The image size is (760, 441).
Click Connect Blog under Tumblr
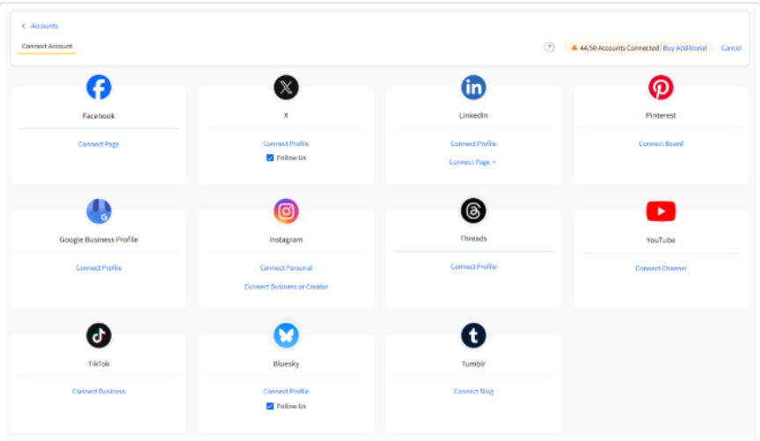[473, 392]
